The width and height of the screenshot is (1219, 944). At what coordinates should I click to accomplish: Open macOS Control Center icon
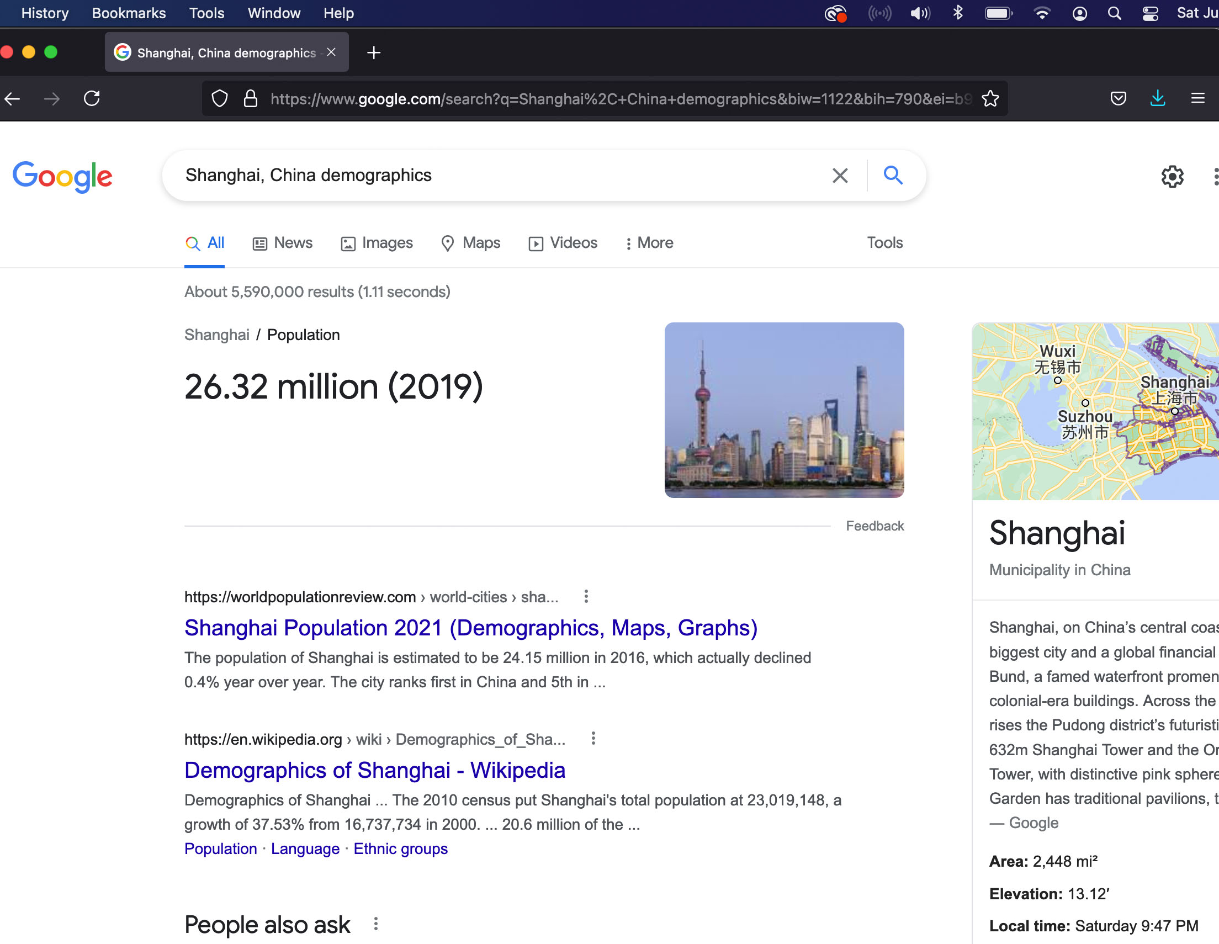point(1150,13)
